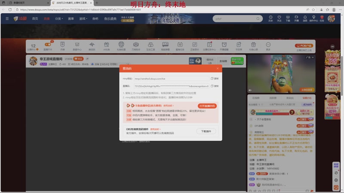This screenshot has height=193, width=344.
Task: Close the 推流码 dialog
Action: point(218,69)
